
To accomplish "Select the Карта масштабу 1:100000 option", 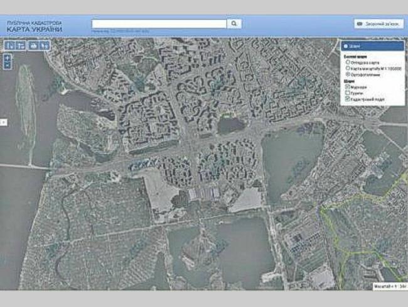I will click(348, 68).
